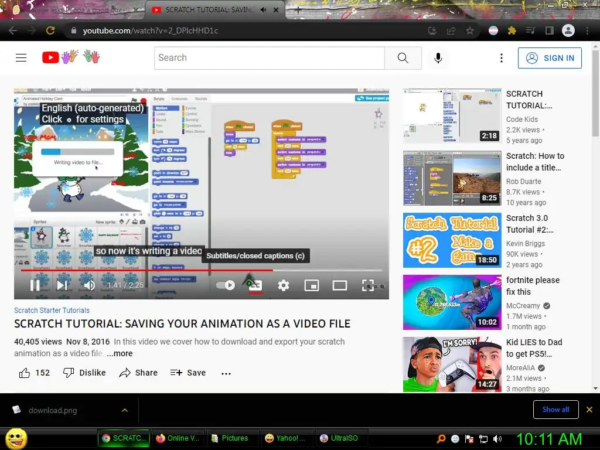Open media control toolbar icon
Viewport: 600px width, 450px height.
pos(530,30)
